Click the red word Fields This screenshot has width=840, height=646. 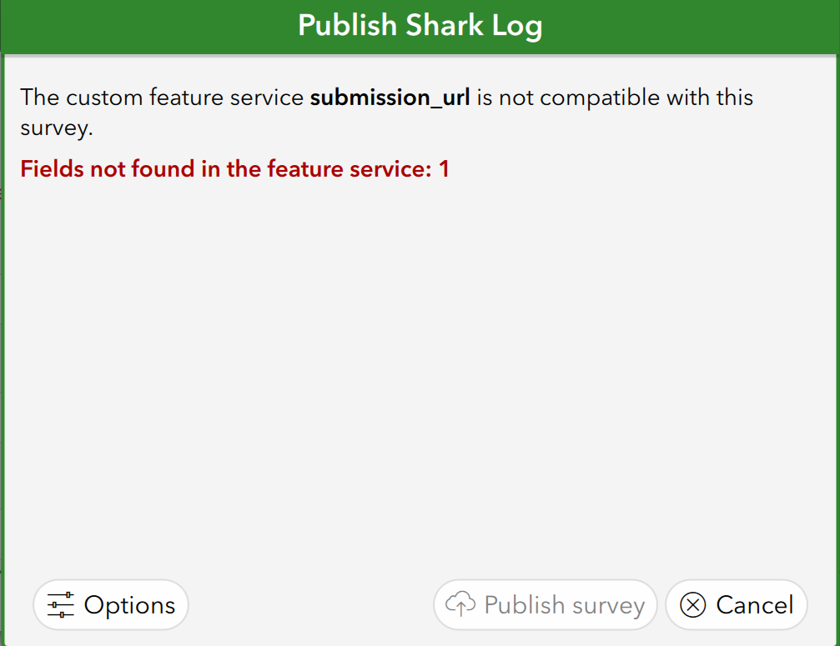pyautogui.click(x=51, y=169)
